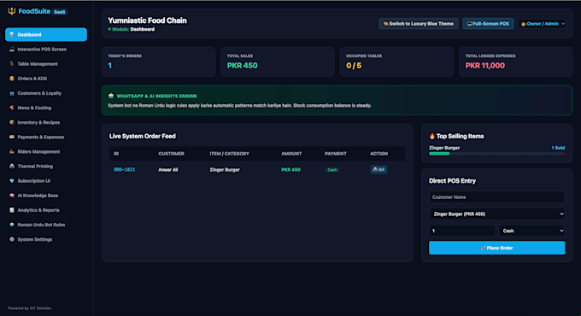The width and height of the screenshot is (581, 316).
Task: Click Total Sales PKR 450 value
Action: point(243,66)
